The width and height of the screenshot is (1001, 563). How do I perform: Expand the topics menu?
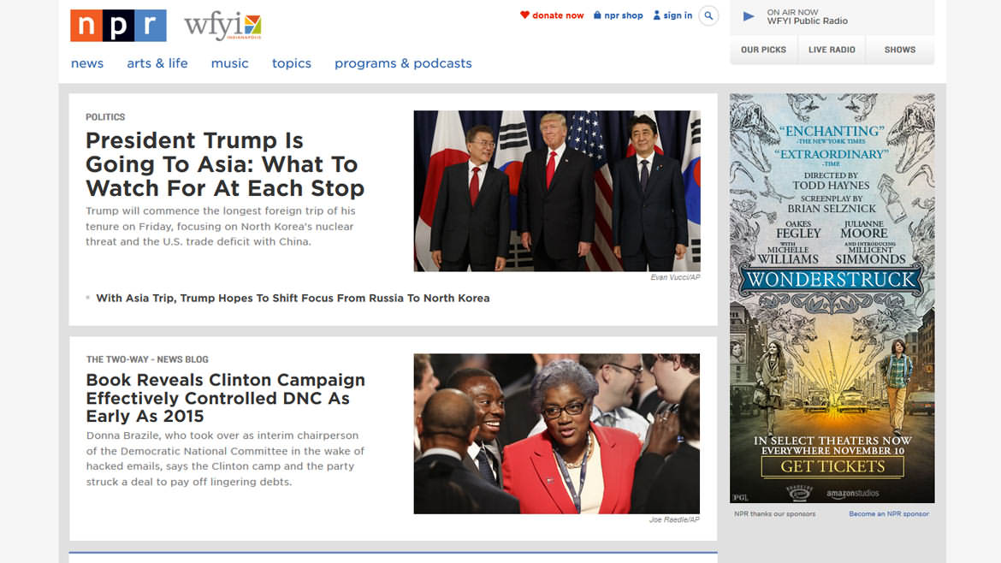coord(292,63)
